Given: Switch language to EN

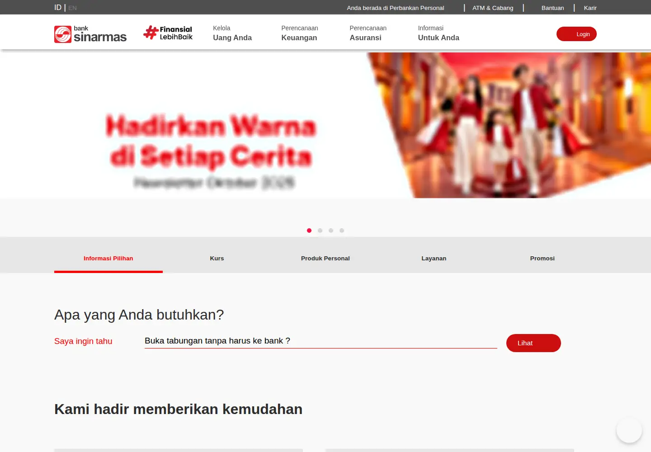Looking at the screenshot, I should (73, 8).
